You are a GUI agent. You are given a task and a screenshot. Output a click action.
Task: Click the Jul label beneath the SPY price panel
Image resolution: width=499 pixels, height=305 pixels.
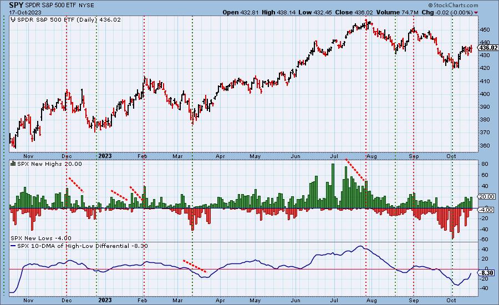pyautogui.click(x=334, y=156)
